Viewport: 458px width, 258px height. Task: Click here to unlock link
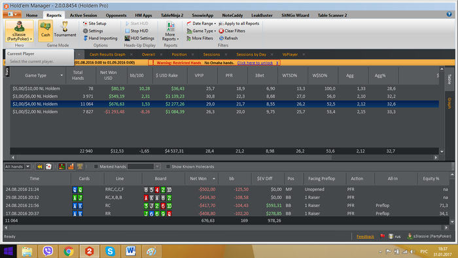255,63
